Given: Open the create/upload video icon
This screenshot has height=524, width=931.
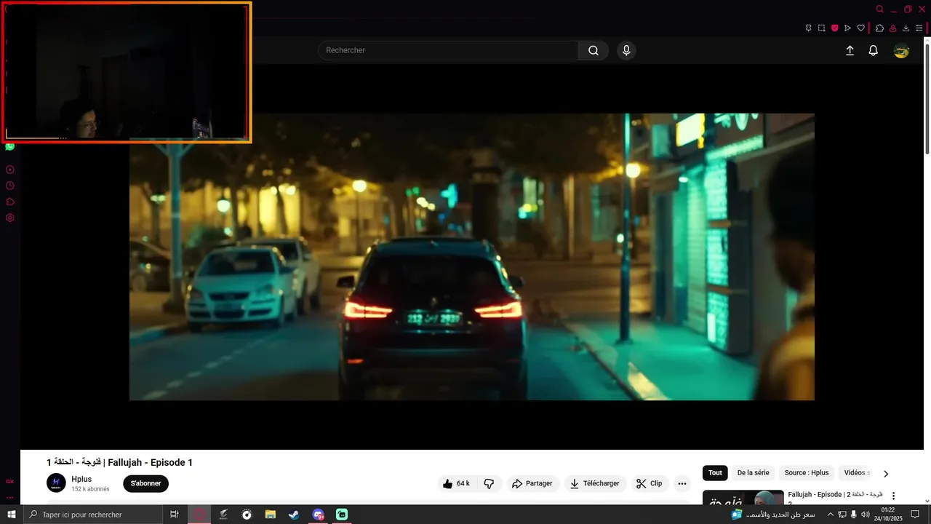Looking at the screenshot, I should pyautogui.click(x=850, y=51).
